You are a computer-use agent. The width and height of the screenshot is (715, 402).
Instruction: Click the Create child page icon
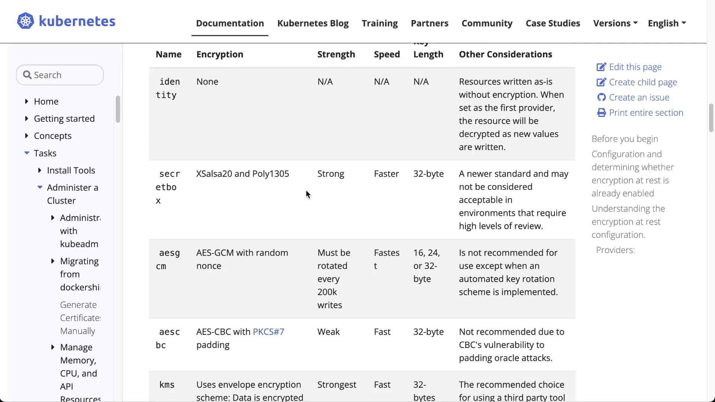click(601, 82)
